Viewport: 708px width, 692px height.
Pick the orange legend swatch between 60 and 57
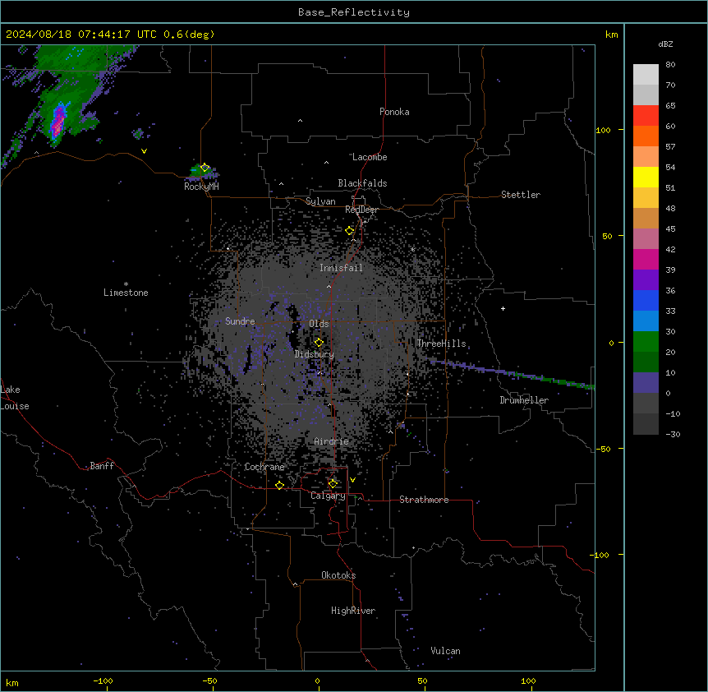[646, 136]
